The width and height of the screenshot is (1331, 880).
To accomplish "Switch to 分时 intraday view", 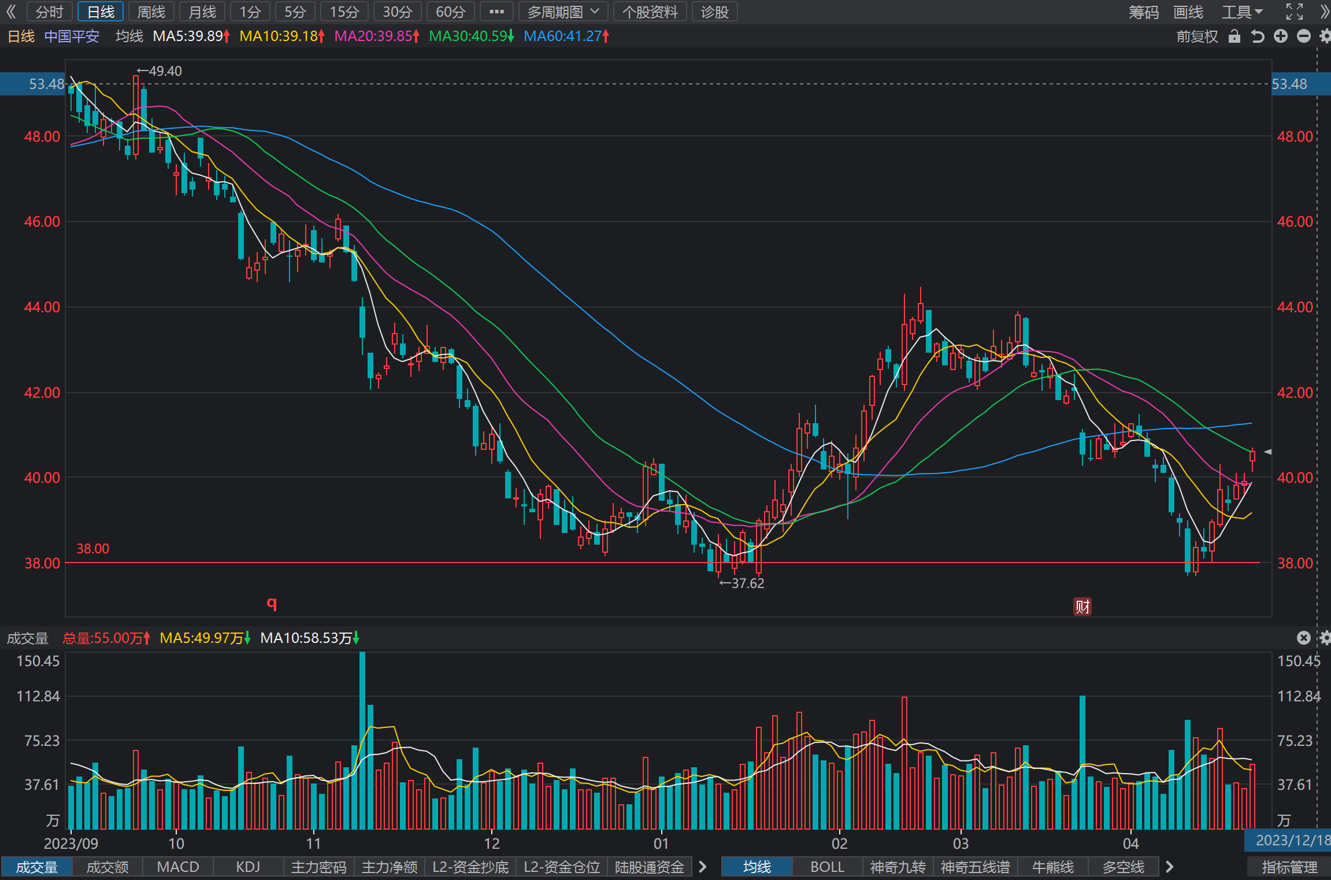I will (x=49, y=12).
